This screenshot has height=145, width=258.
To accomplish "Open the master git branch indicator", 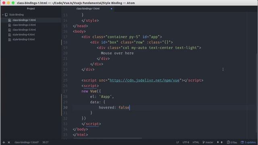I will [x=208, y=142].
